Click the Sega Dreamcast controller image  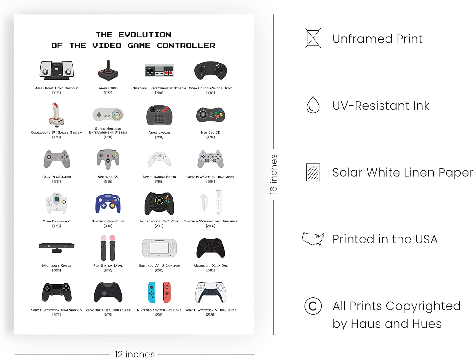(x=57, y=203)
